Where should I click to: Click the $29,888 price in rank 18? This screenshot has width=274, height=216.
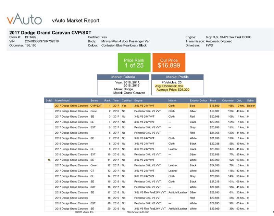[x=214, y=198]
